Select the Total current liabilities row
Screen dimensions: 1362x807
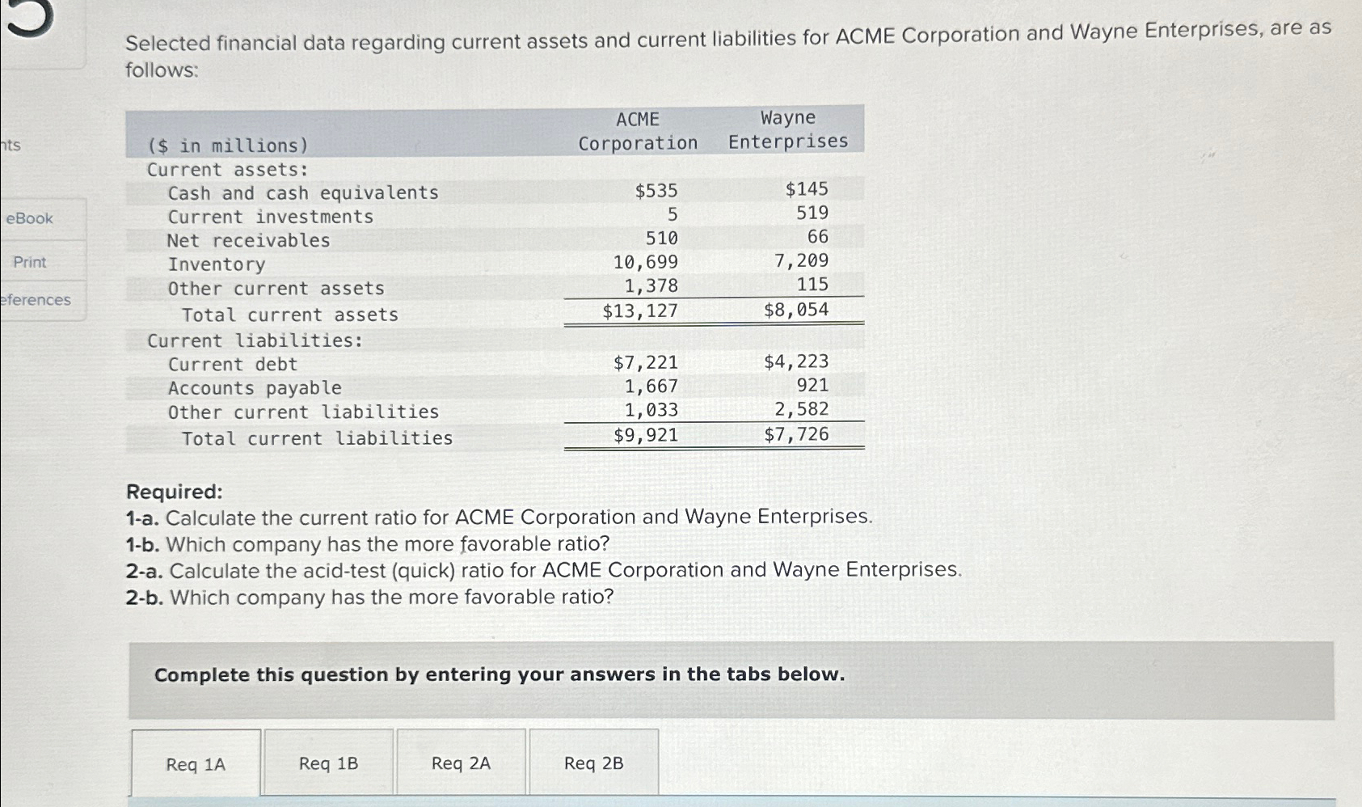click(x=317, y=438)
